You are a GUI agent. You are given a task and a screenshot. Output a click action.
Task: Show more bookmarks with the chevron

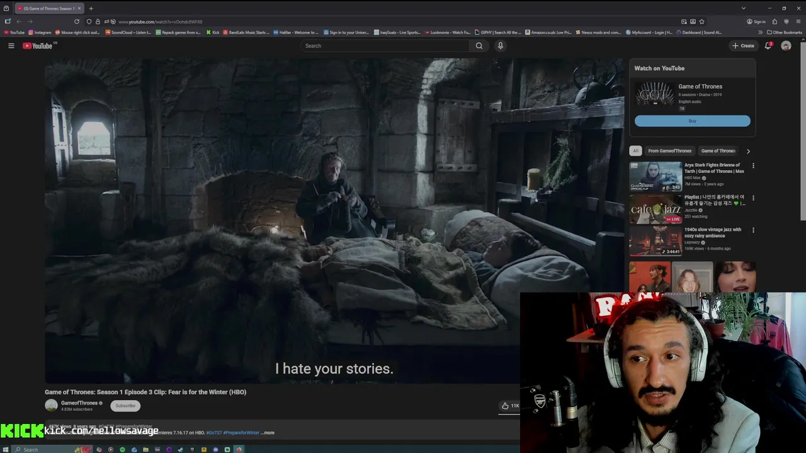click(x=760, y=32)
